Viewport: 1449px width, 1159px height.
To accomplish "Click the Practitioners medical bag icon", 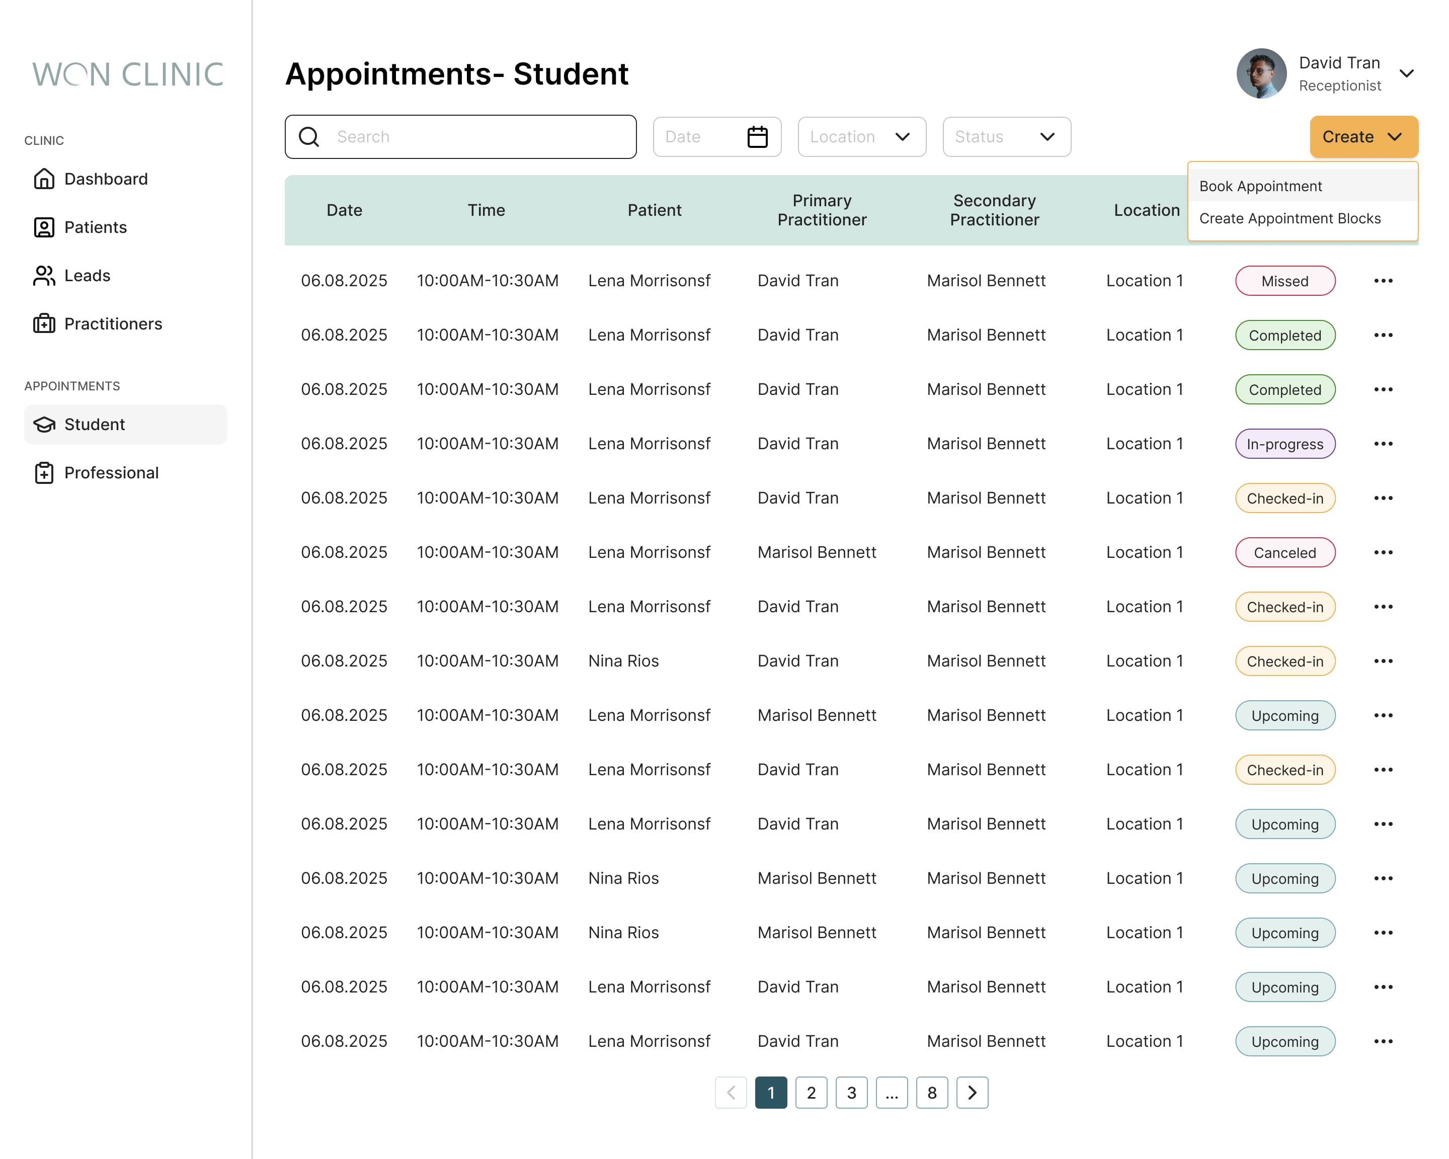I will pos(44,324).
